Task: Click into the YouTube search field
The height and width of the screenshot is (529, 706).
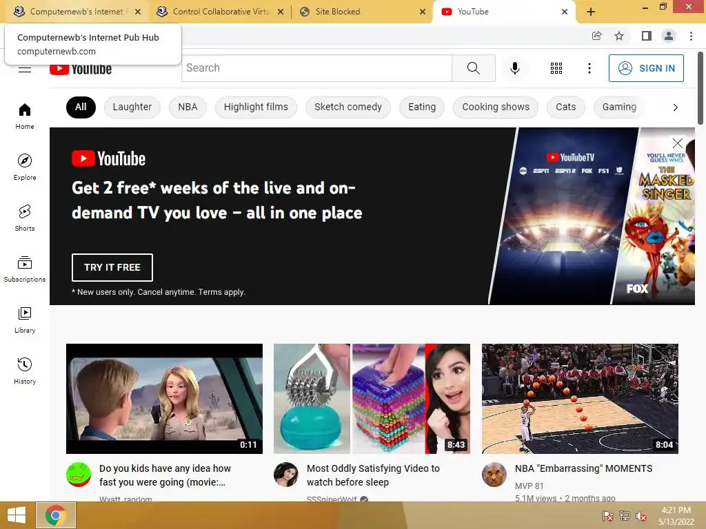Action: tap(317, 68)
